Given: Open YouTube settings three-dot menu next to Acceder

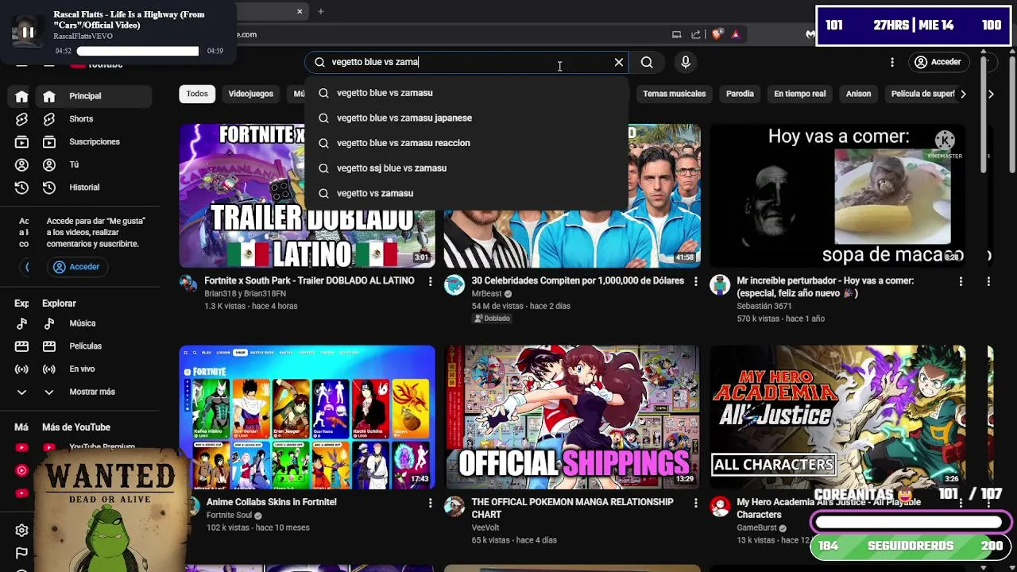Looking at the screenshot, I should pos(892,62).
